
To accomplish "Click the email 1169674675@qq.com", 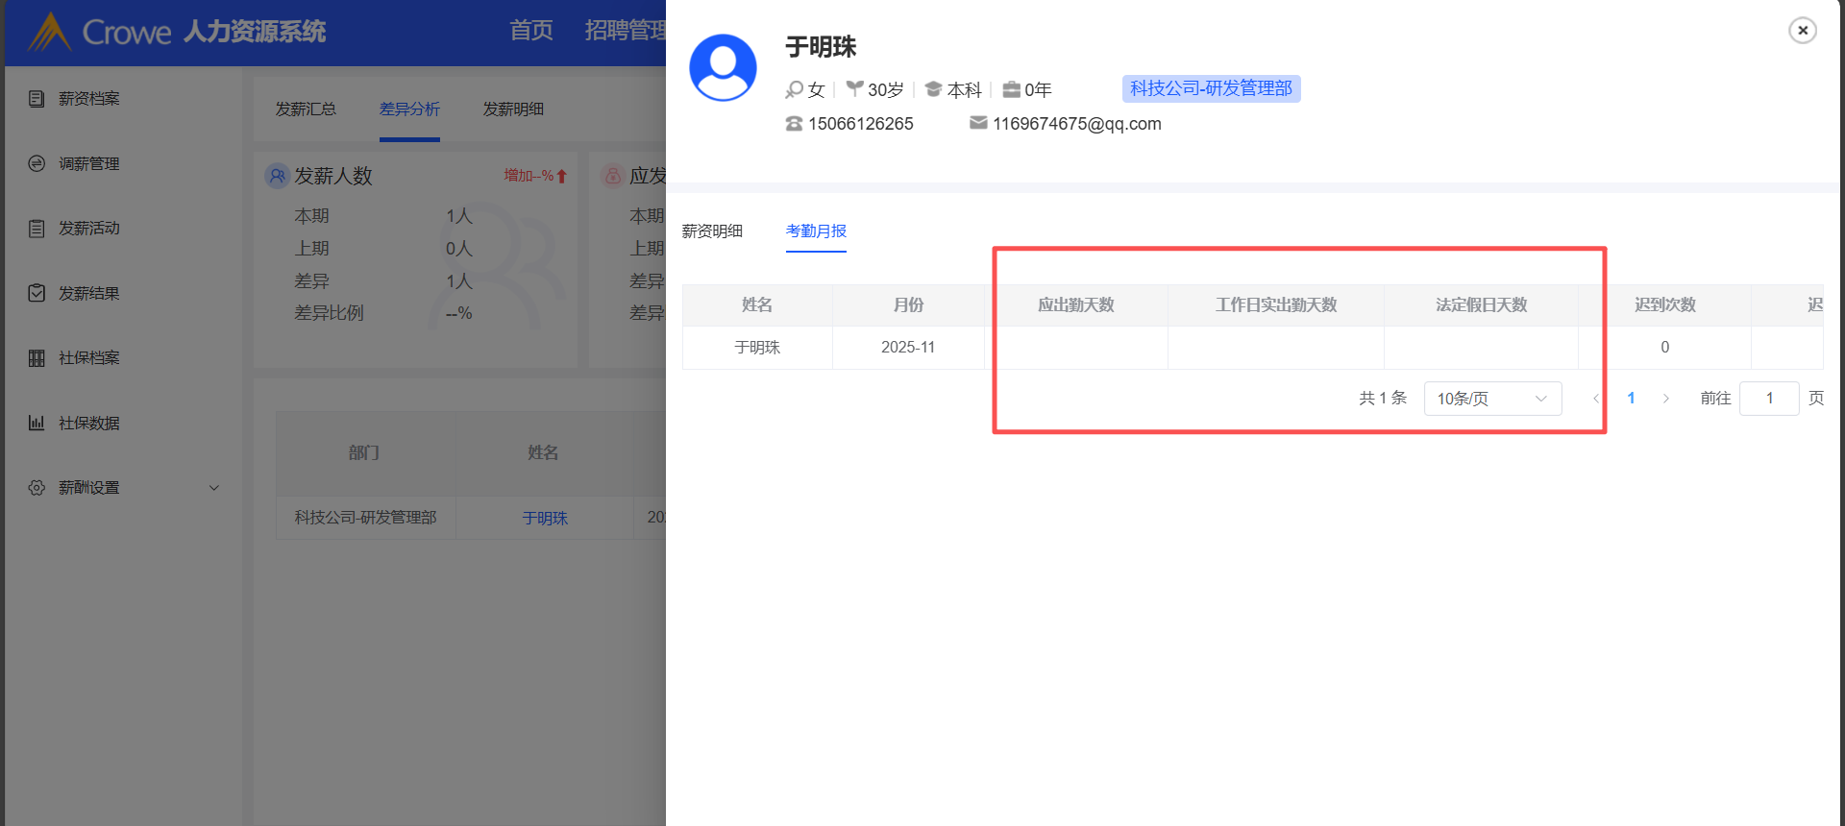I will (1077, 124).
